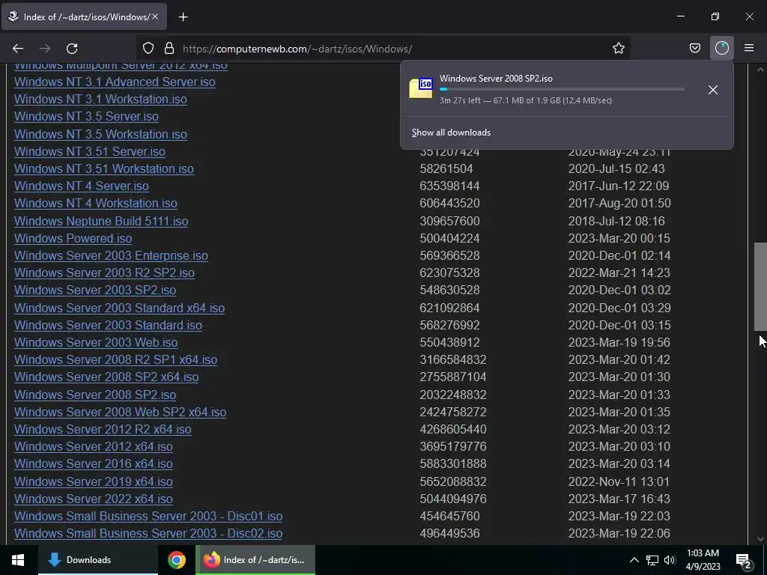767x575 pixels.
Task: Select file size 5883301888
Action: [453, 463]
